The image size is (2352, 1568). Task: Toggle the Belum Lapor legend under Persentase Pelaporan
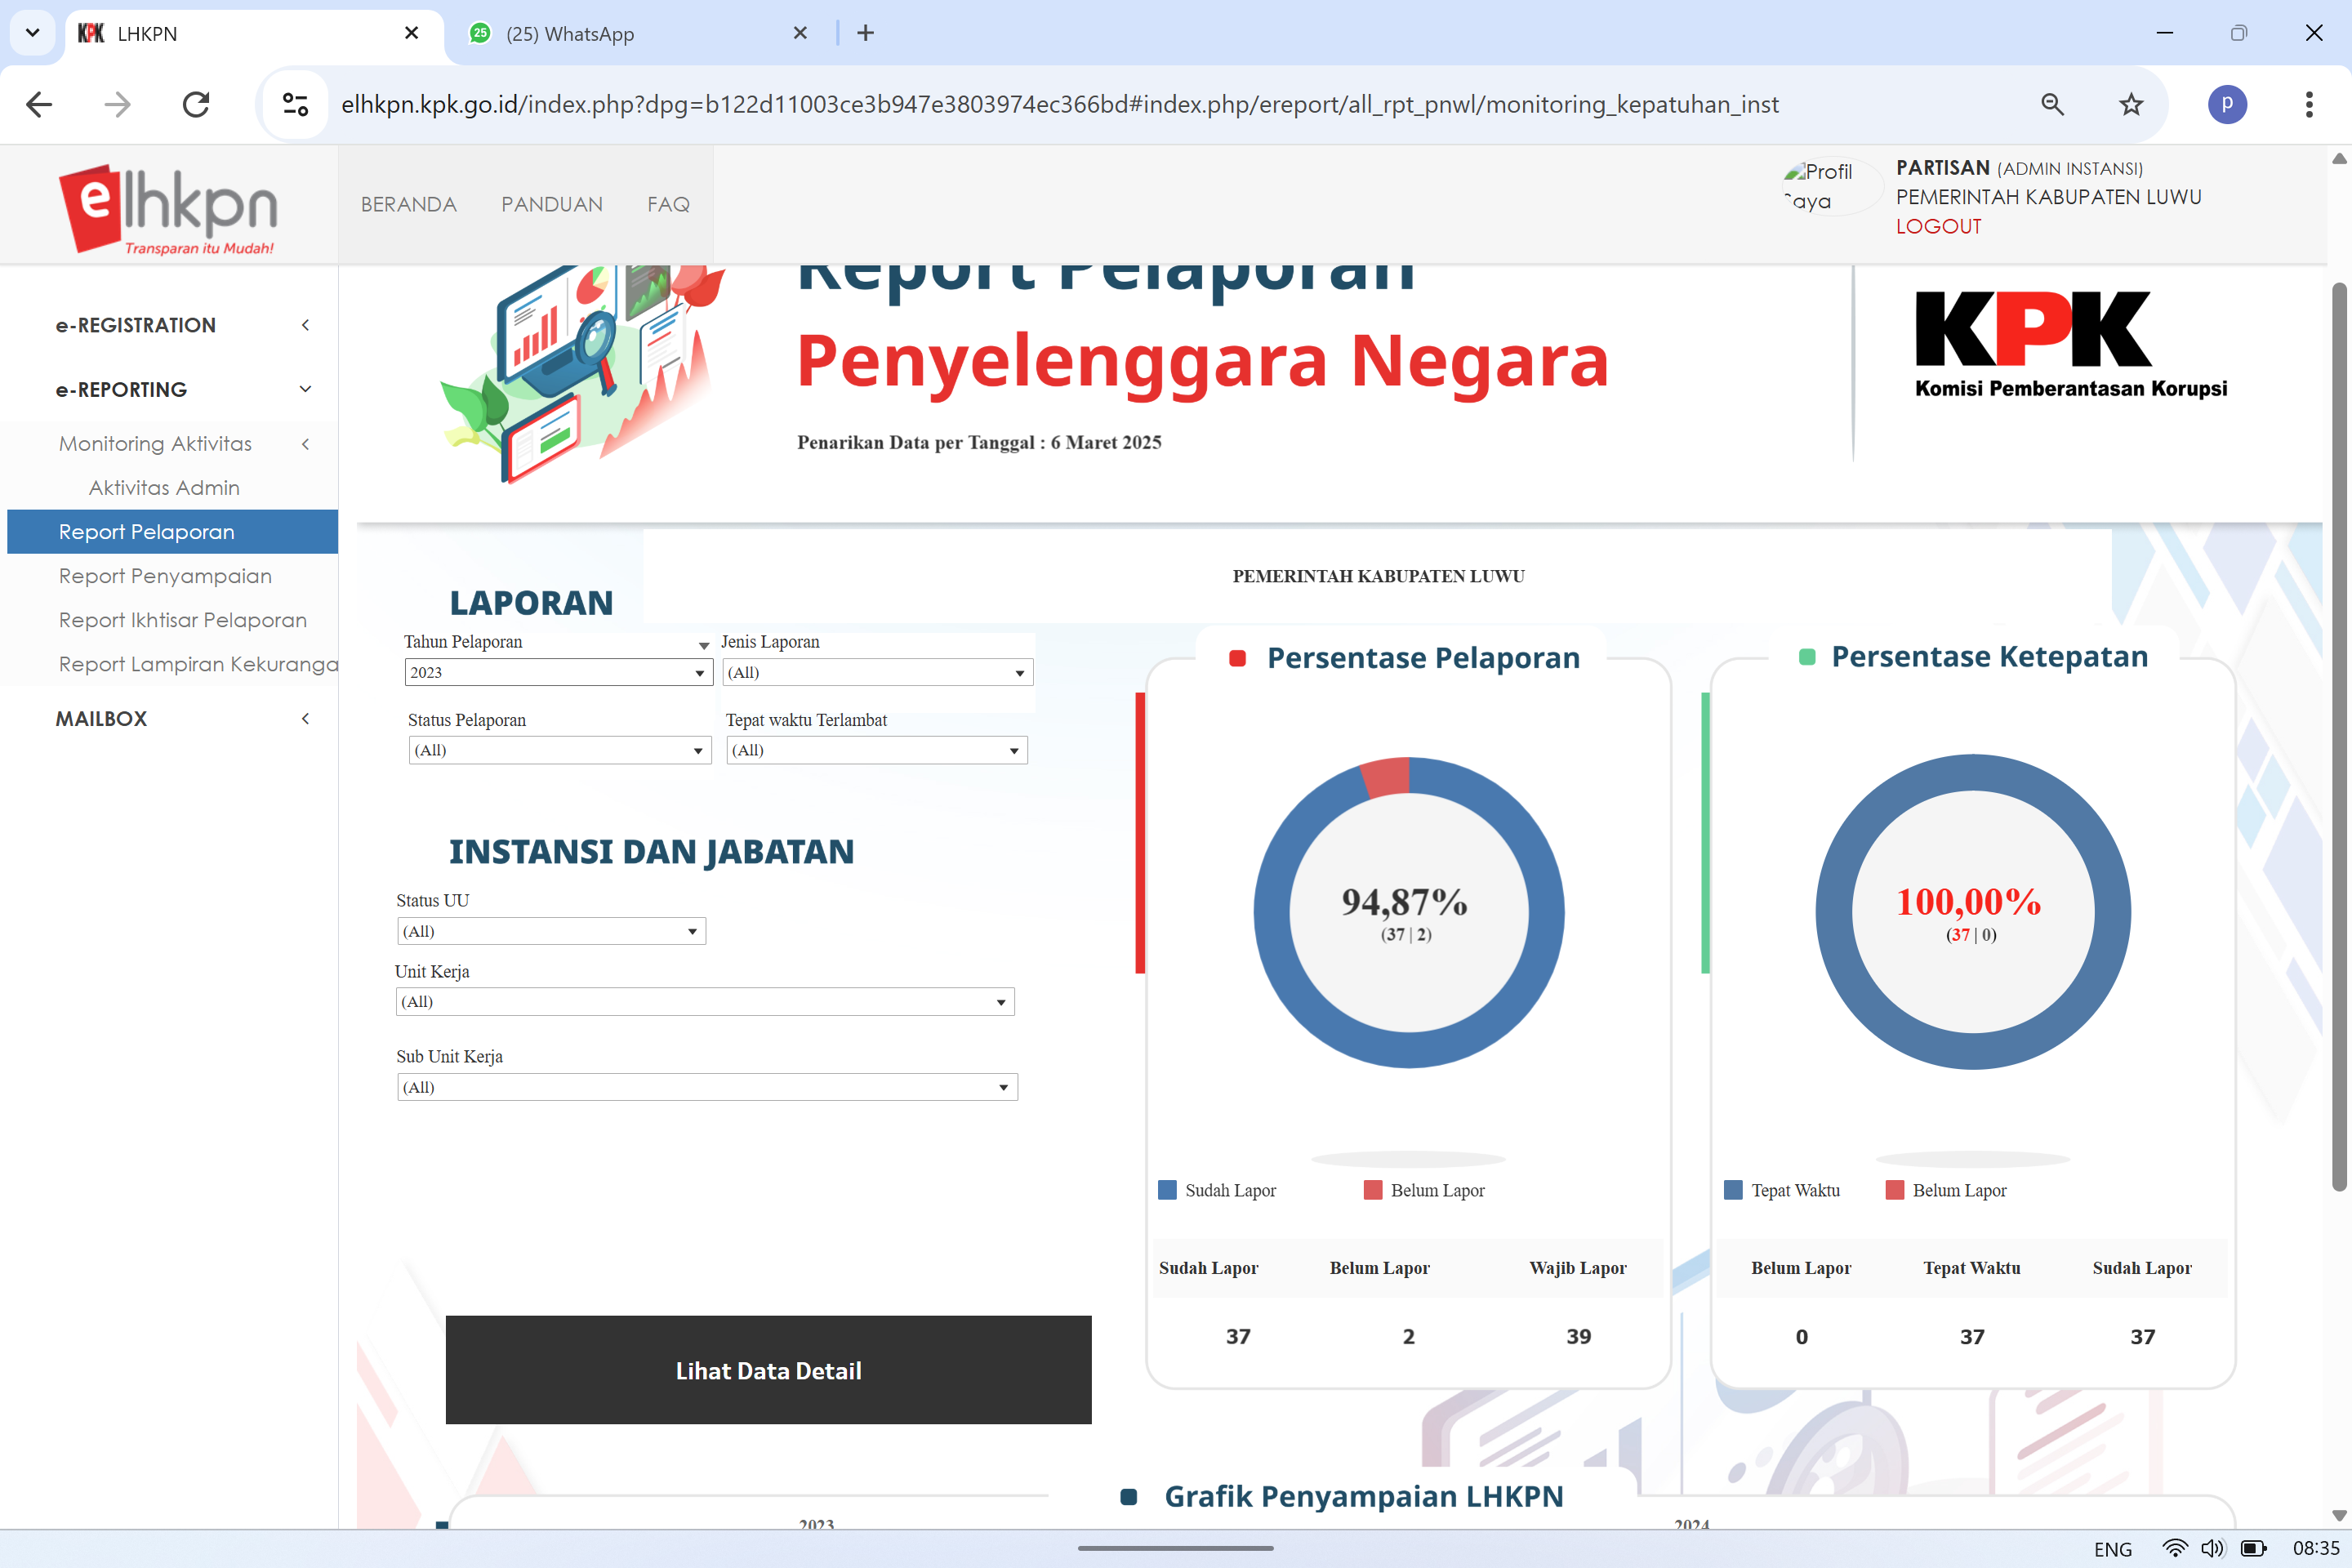pos(1373,1190)
